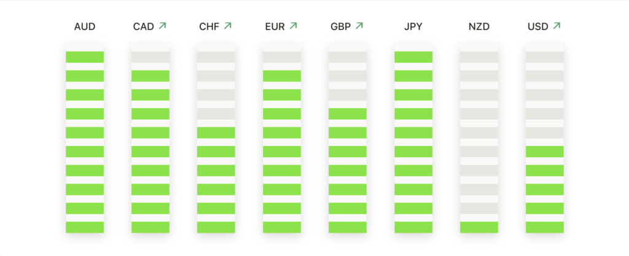Select the JPY currency label
Screen dimensions: 629x256
click(413, 27)
